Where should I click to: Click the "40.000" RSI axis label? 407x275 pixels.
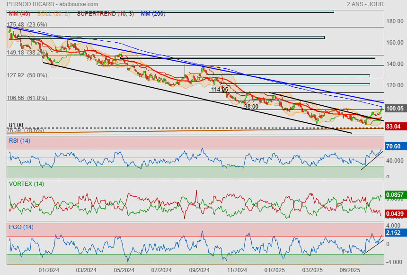coord(395,161)
